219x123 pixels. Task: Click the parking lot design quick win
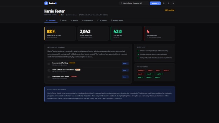click(154, 51)
